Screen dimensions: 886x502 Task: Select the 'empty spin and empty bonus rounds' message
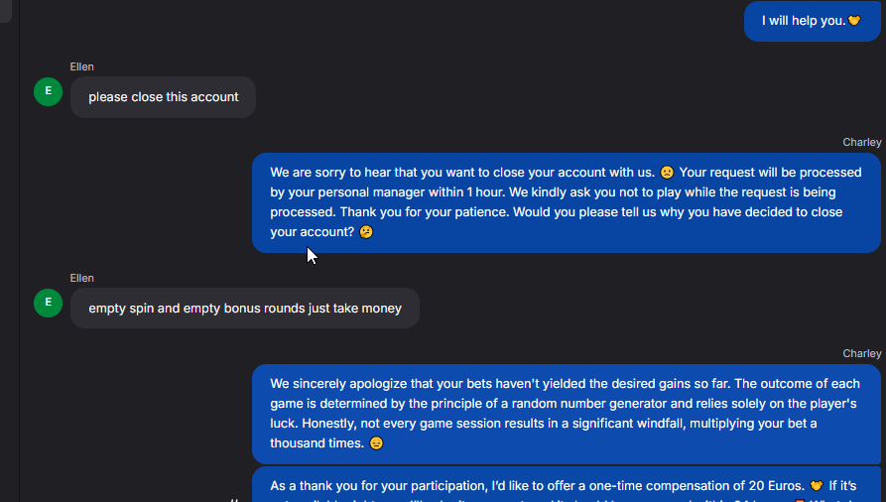pyautogui.click(x=244, y=309)
